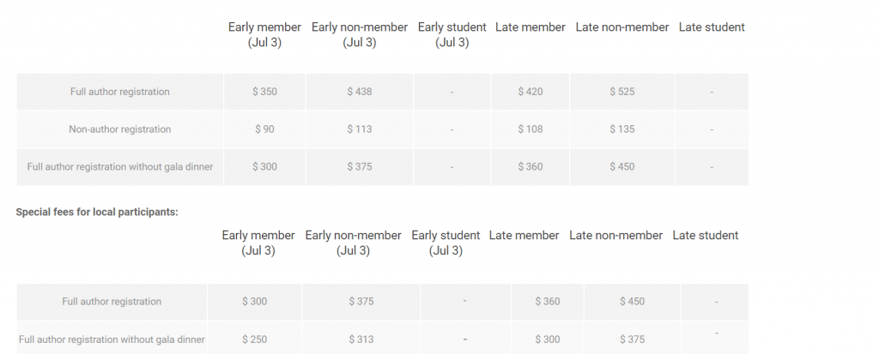This screenshot has height=354, width=879.
Task: Select the $ 438 early non-member fee
Action: pos(360,92)
